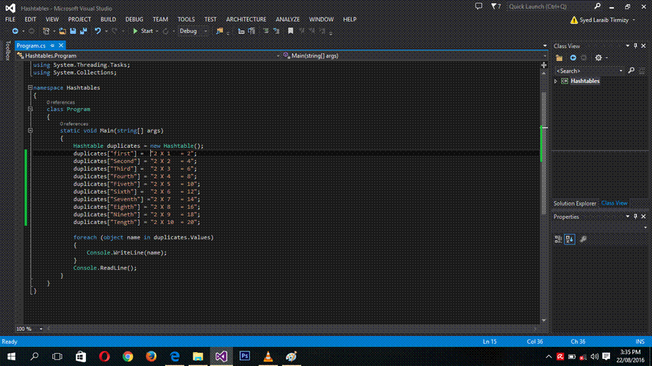Open the BUILD menu
652x366 pixels.
108,19
